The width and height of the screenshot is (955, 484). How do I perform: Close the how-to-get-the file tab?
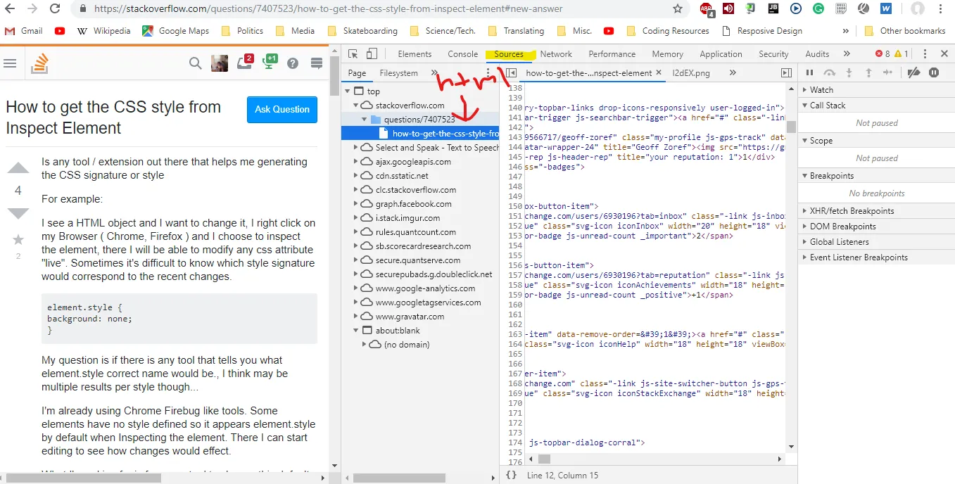click(659, 72)
